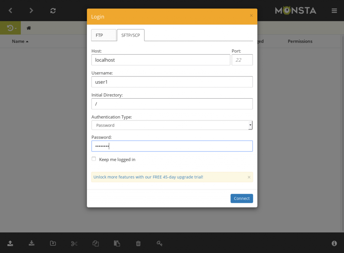Click the new folder icon
This screenshot has width=344, height=253.
pyautogui.click(x=53, y=243)
